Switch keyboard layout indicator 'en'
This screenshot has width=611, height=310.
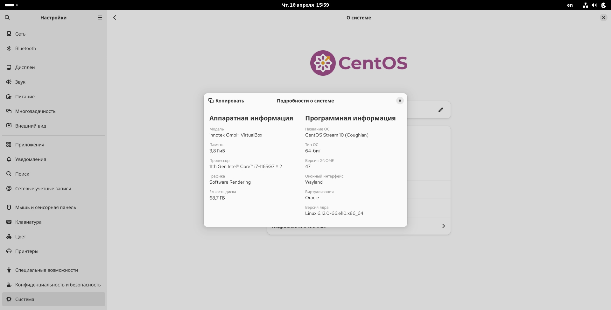tap(570, 5)
